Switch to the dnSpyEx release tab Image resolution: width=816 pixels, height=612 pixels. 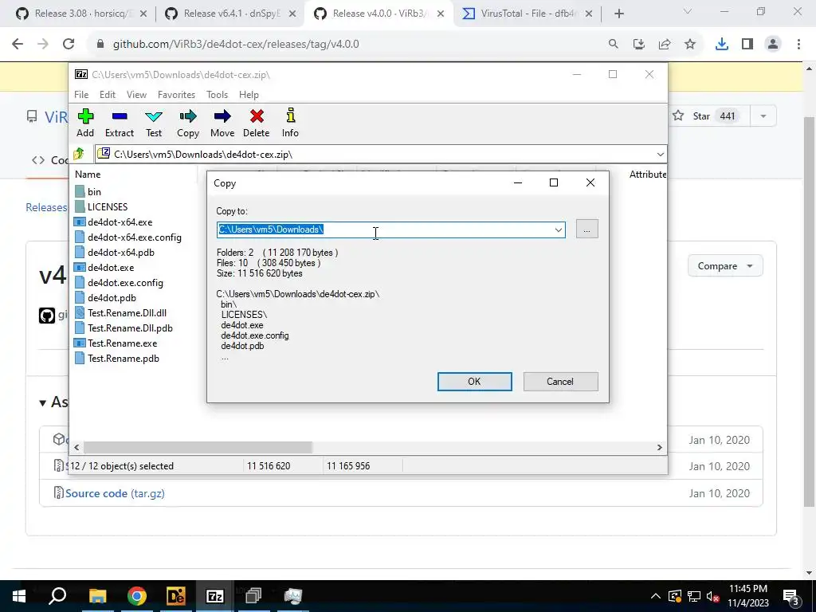pos(230,14)
